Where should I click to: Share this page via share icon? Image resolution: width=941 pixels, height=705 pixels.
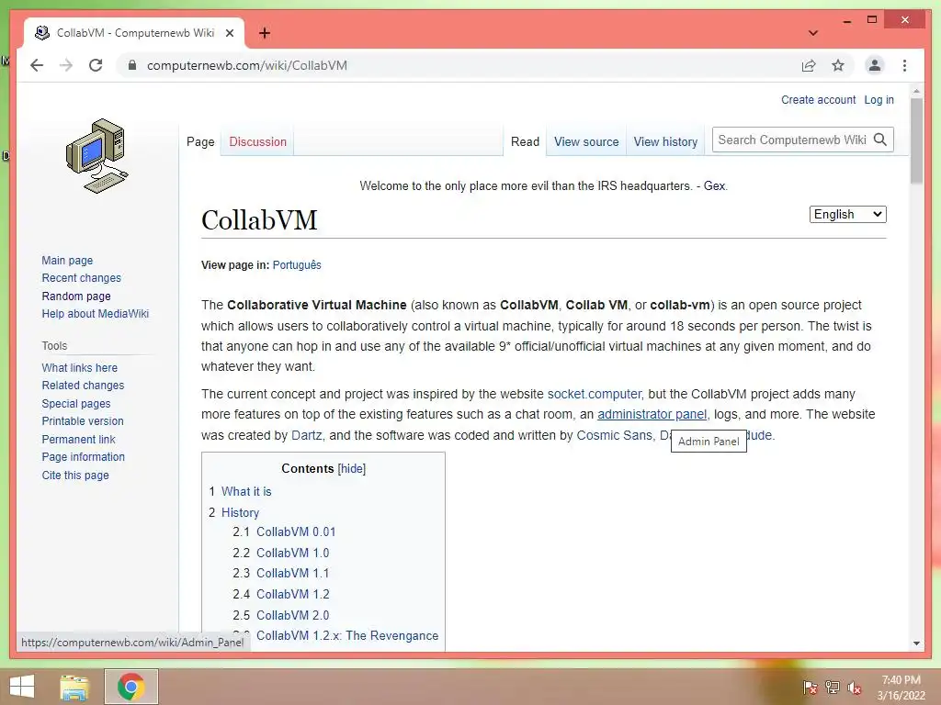[x=809, y=65]
